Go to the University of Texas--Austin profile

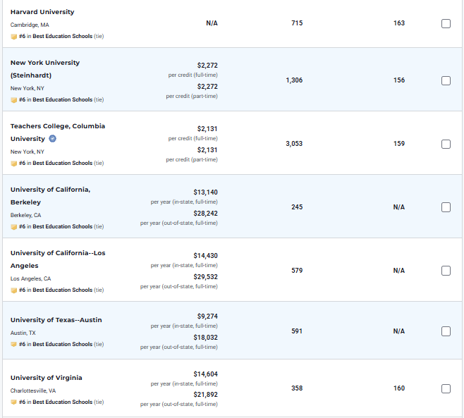coord(56,320)
